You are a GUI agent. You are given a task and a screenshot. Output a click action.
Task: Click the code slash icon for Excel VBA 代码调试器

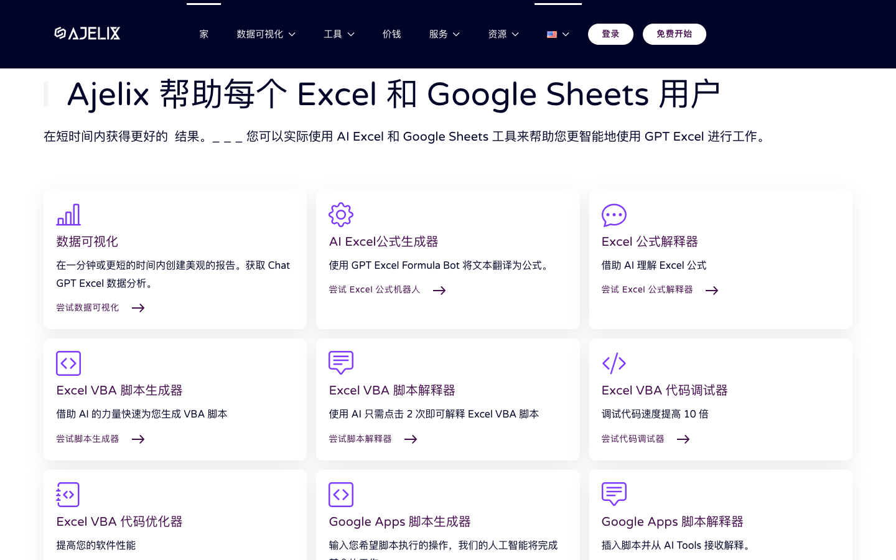tap(614, 363)
